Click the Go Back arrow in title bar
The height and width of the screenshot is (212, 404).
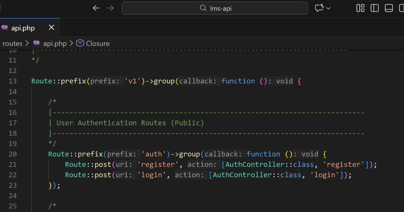click(96, 8)
